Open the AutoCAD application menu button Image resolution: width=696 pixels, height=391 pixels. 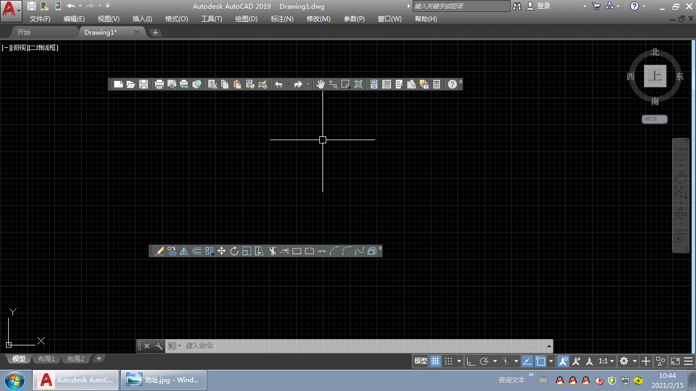11,10
